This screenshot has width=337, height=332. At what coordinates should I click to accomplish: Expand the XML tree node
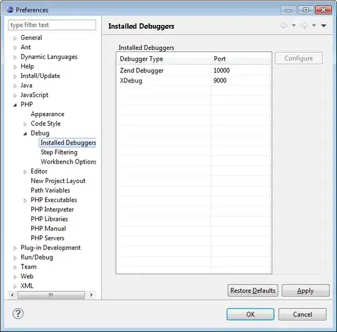(x=15, y=286)
